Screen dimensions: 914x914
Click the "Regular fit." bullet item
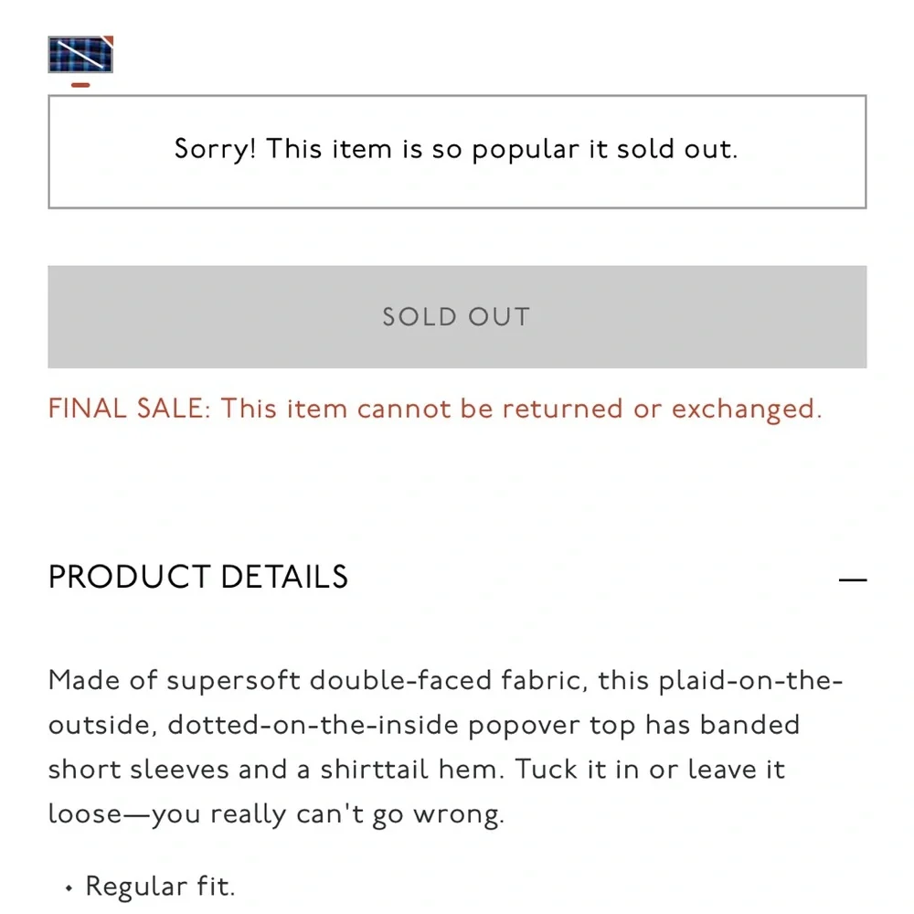point(160,886)
